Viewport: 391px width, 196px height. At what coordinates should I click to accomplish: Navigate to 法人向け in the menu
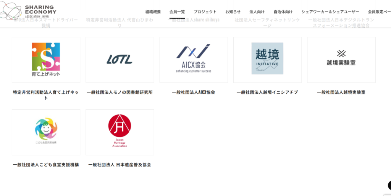(257, 12)
